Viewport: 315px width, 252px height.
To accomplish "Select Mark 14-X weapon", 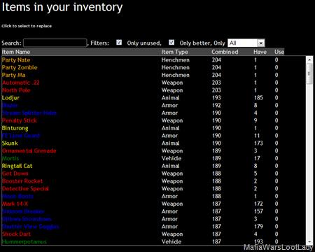I will point(15,204).
